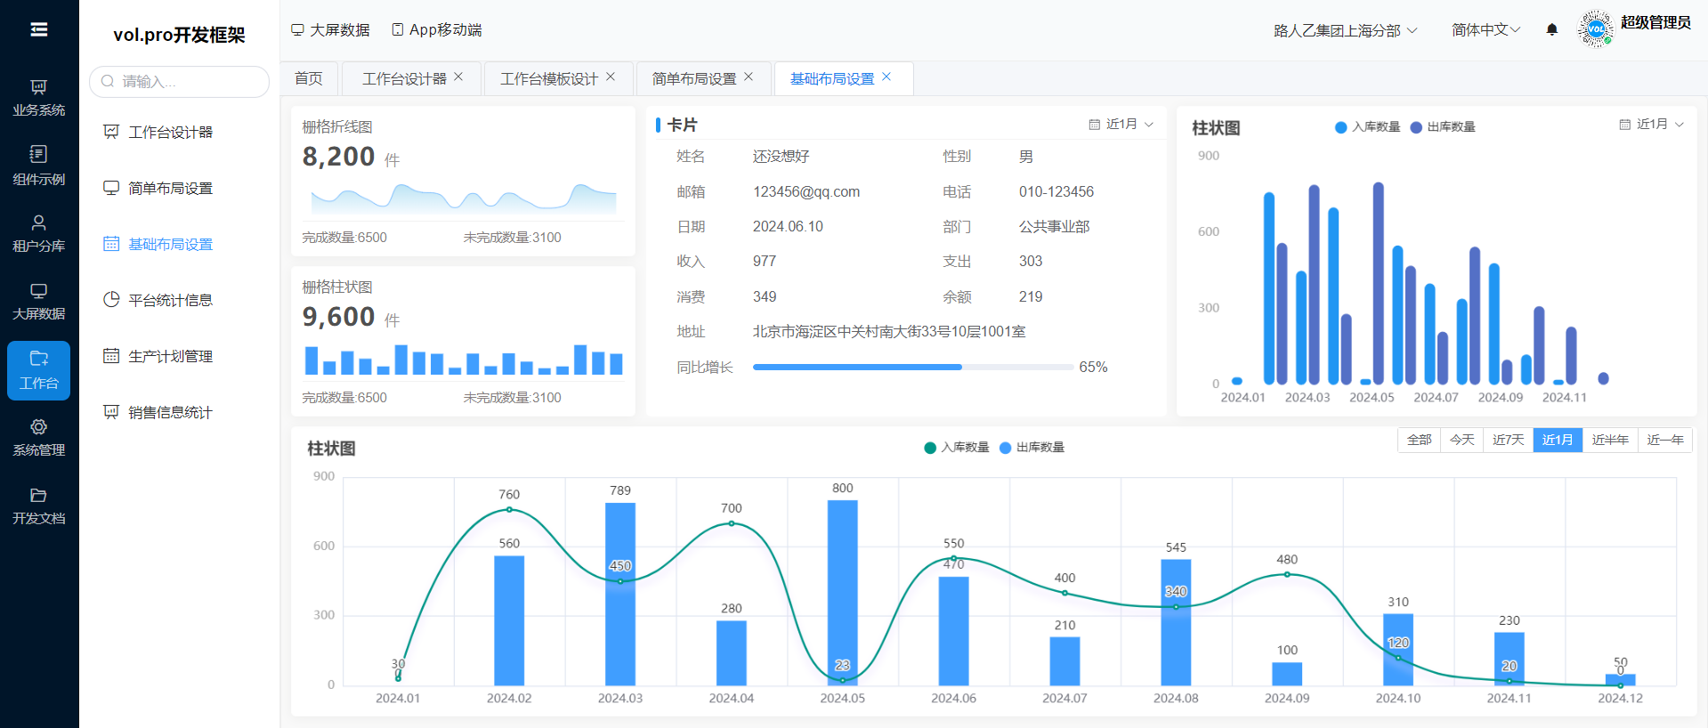
Task: Click calendar icon in 卡片 header
Action: [x=1095, y=125]
